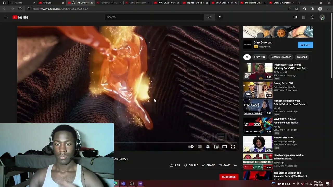The width and height of the screenshot is (333, 187).
Task: Open the Buying Beer - SNL thumbnail
Action: coord(258,90)
